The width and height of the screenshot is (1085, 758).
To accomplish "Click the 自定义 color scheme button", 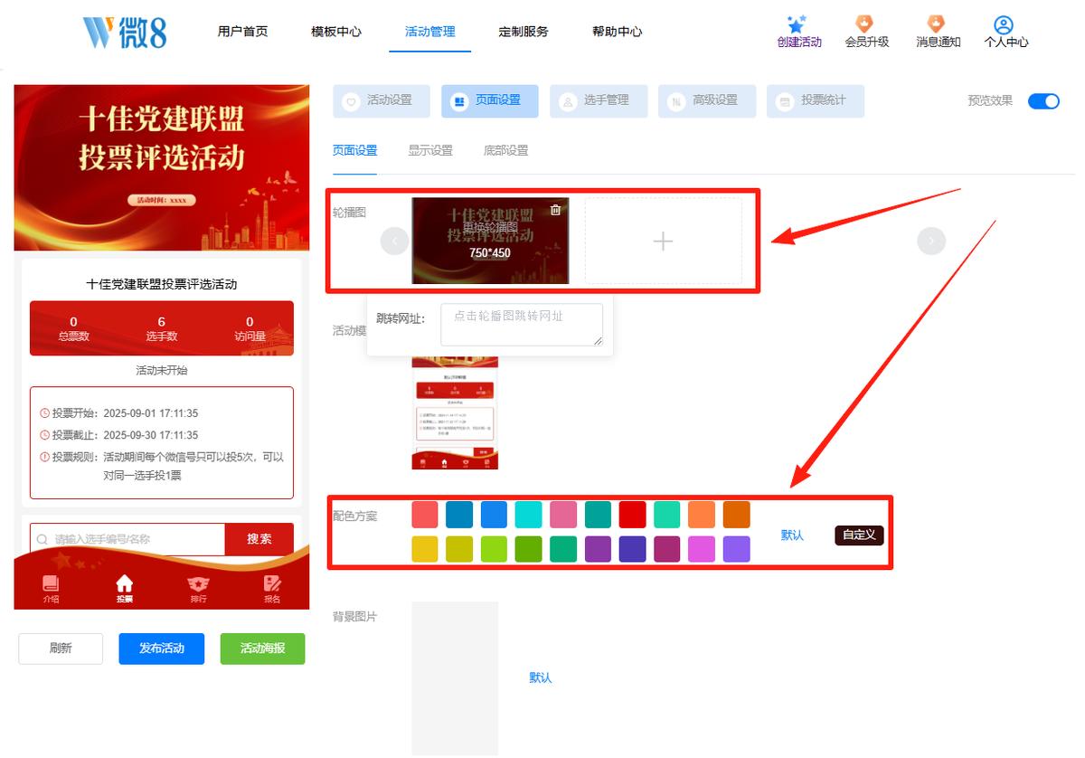I will click(x=859, y=535).
